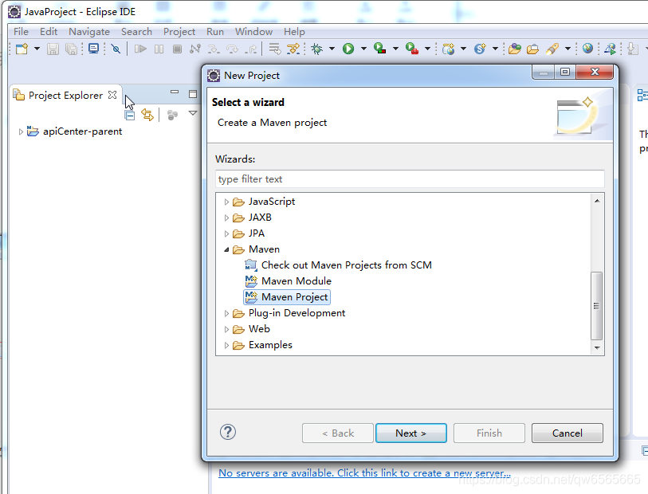Image resolution: width=648 pixels, height=494 pixels.
Task: Click the Cancel button
Action: point(567,433)
